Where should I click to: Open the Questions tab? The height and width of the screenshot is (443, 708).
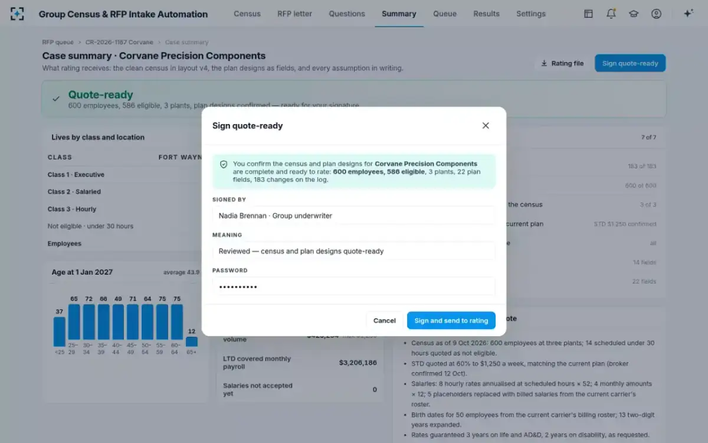[347, 14]
